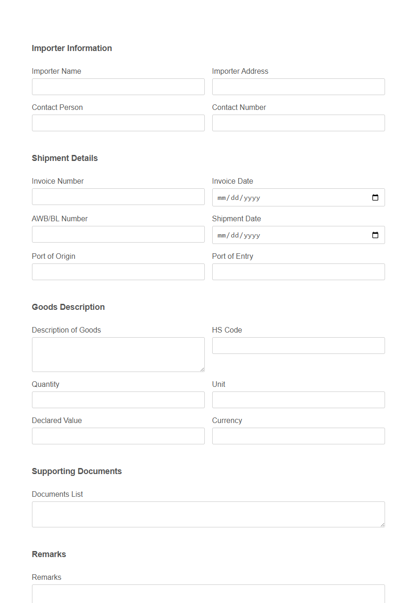The width and height of the screenshot is (417, 603).
Task: Click the Invoice Number input field
Action: (118, 197)
